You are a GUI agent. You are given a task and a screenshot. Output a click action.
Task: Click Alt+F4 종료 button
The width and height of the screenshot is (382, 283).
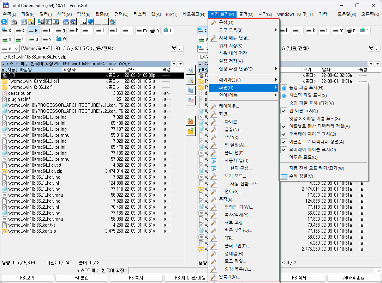354,278
